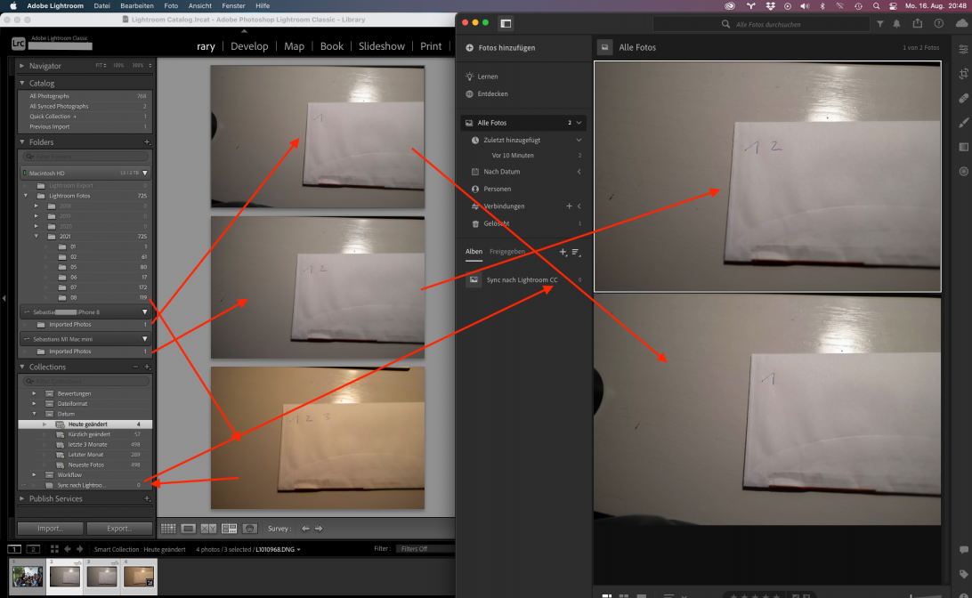972x598 pixels.
Task: Collapse the Catalog panel
Action: 22,84
